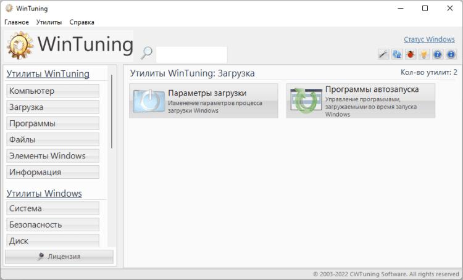
Task: Select the Загрузка category
Action: pyautogui.click(x=53, y=107)
